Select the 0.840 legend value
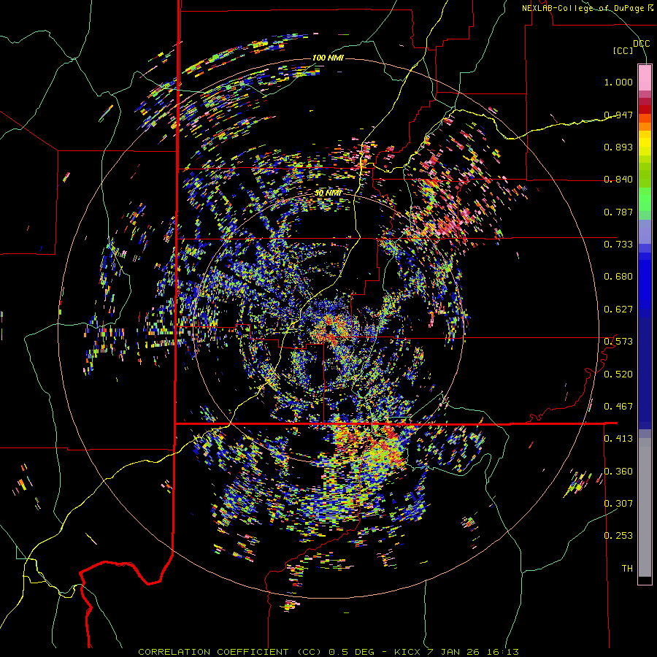Viewport: 657px width, 657px height. click(618, 180)
